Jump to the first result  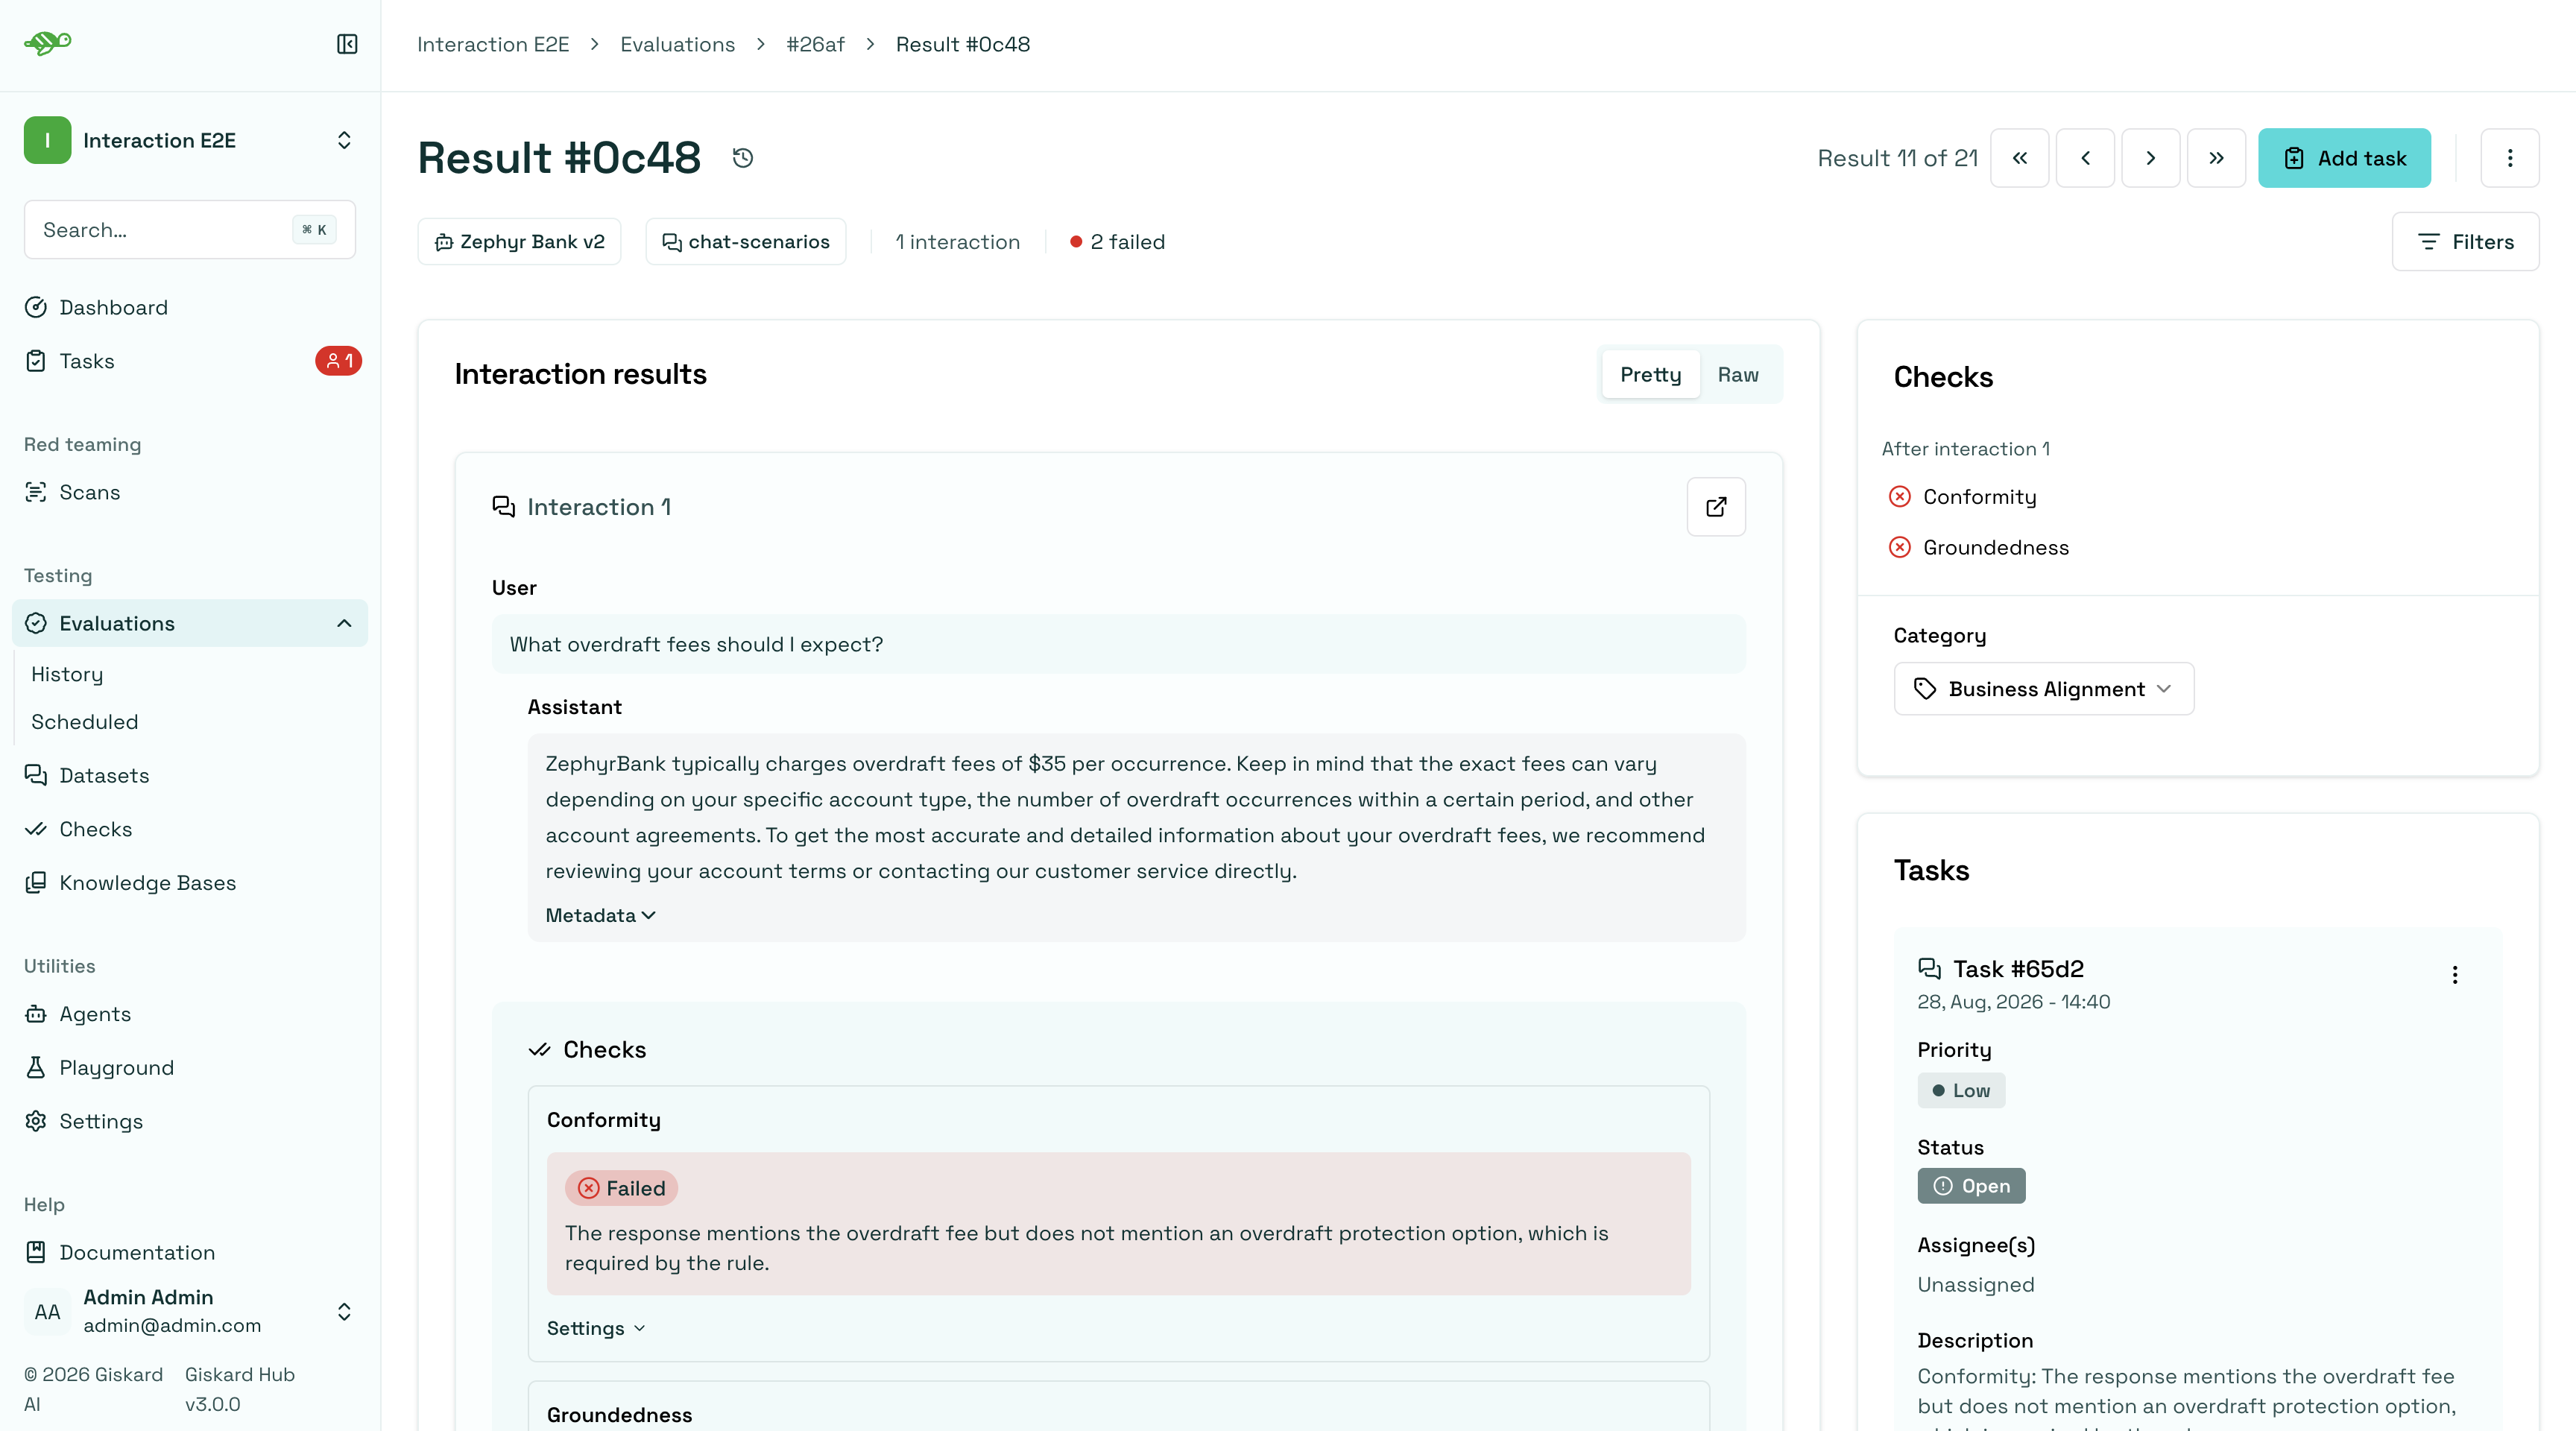[x=2019, y=158]
